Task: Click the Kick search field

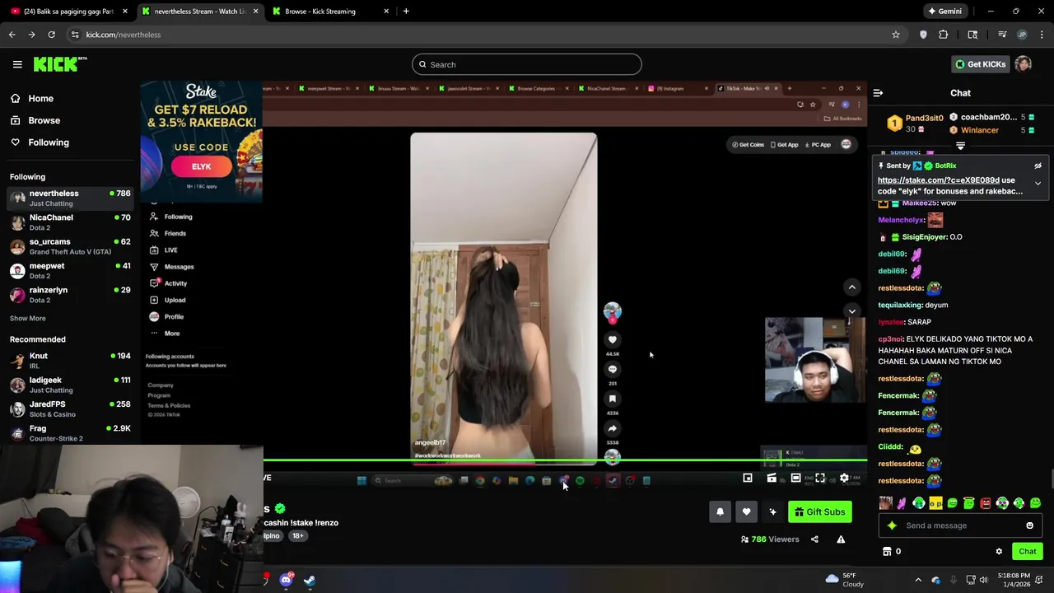Action: pyautogui.click(x=527, y=64)
